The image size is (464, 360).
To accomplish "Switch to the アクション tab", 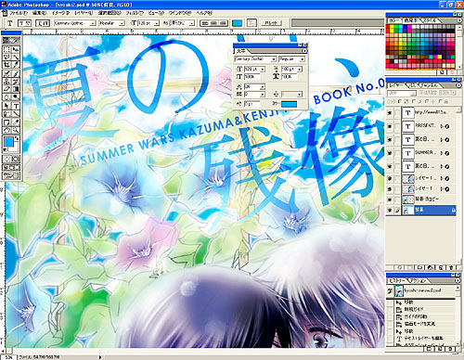I will tap(418, 281).
